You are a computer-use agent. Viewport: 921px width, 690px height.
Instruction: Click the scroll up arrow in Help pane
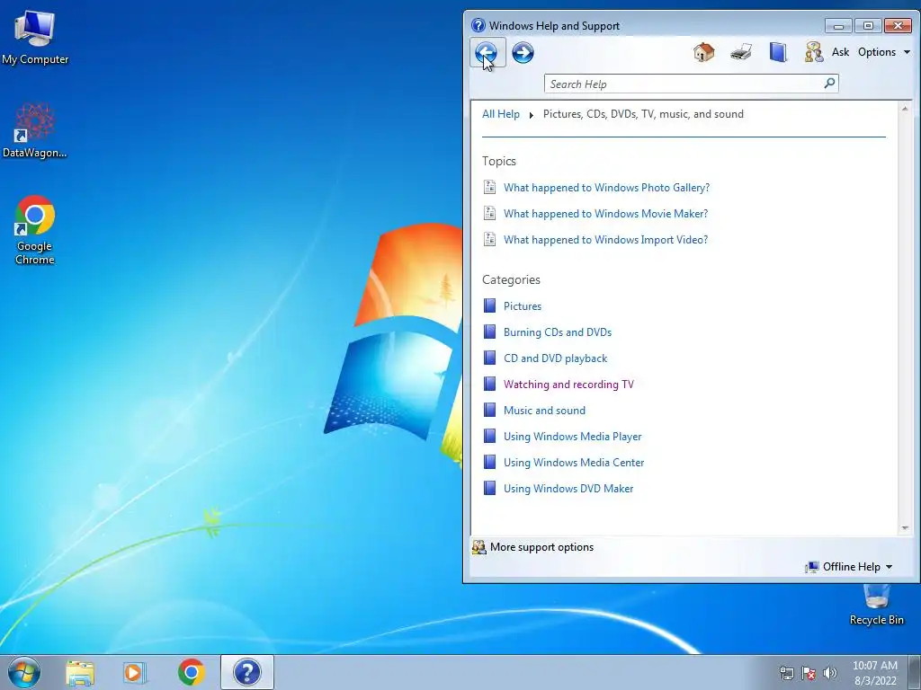[905, 109]
